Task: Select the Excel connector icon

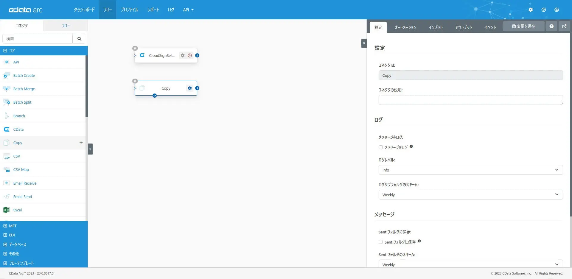Action: coord(6,210)
